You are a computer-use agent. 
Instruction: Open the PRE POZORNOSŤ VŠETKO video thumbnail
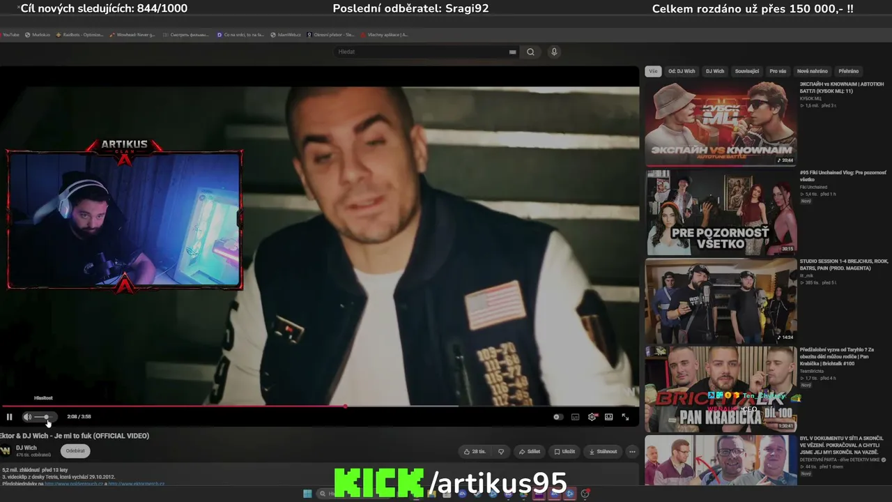721,212
